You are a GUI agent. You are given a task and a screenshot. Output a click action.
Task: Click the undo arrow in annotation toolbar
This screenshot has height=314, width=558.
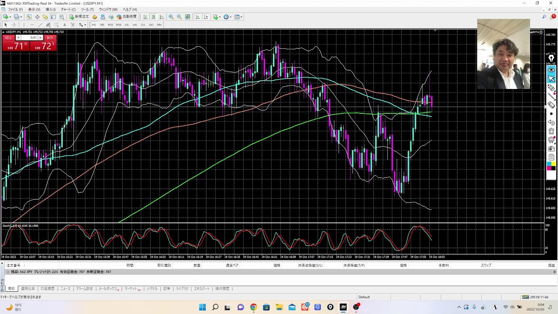tap(551, 123)
